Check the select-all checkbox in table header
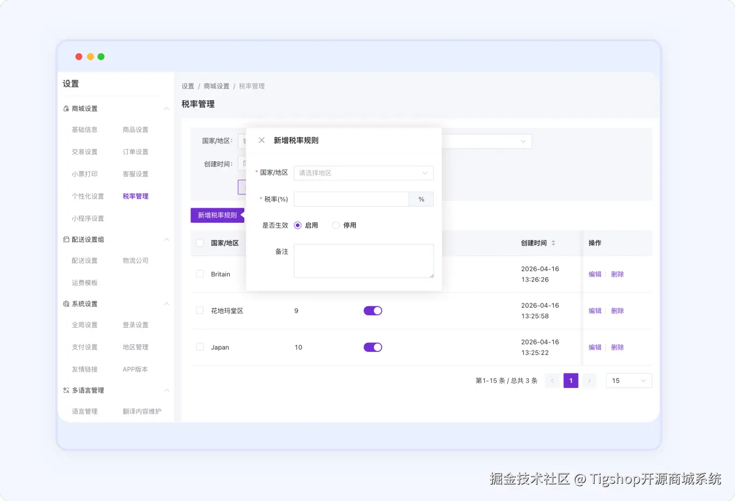This screenshot has height=501, width=735. coord(200,243)
